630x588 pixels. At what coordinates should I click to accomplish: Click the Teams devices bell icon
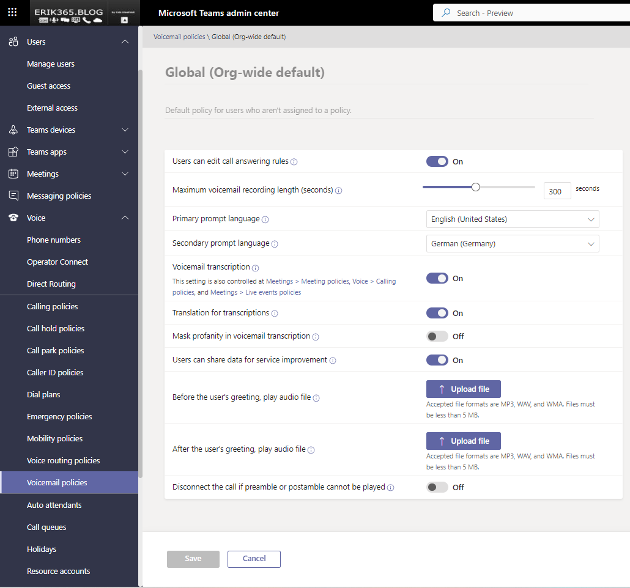(x=13, y=130)
